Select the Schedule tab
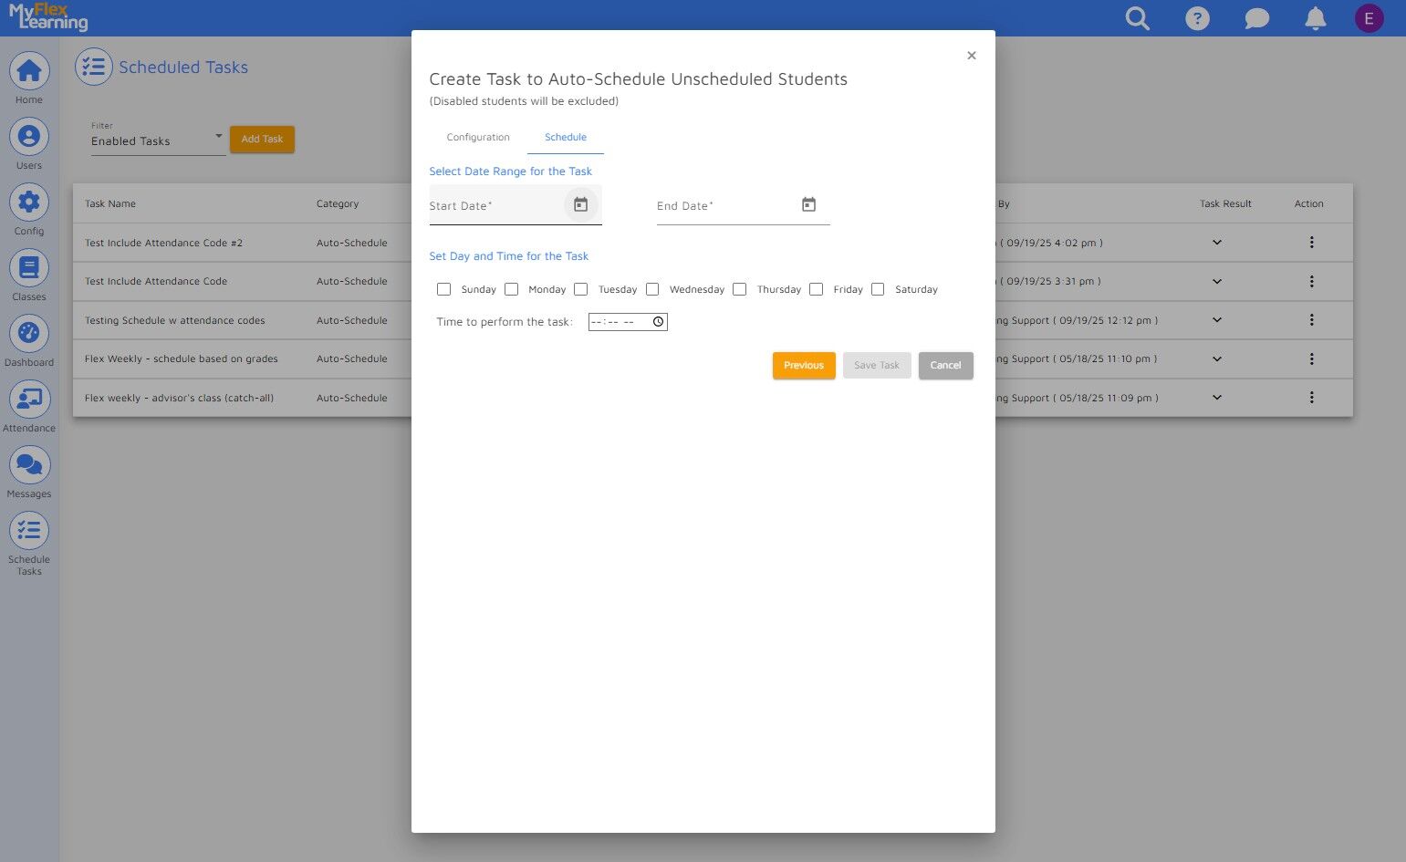 click(566, 137)
